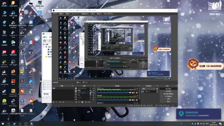This screenshot has height=126, width=224.
Task: Click 开始录制 start recording button
Action: click(x=168, y=91)
